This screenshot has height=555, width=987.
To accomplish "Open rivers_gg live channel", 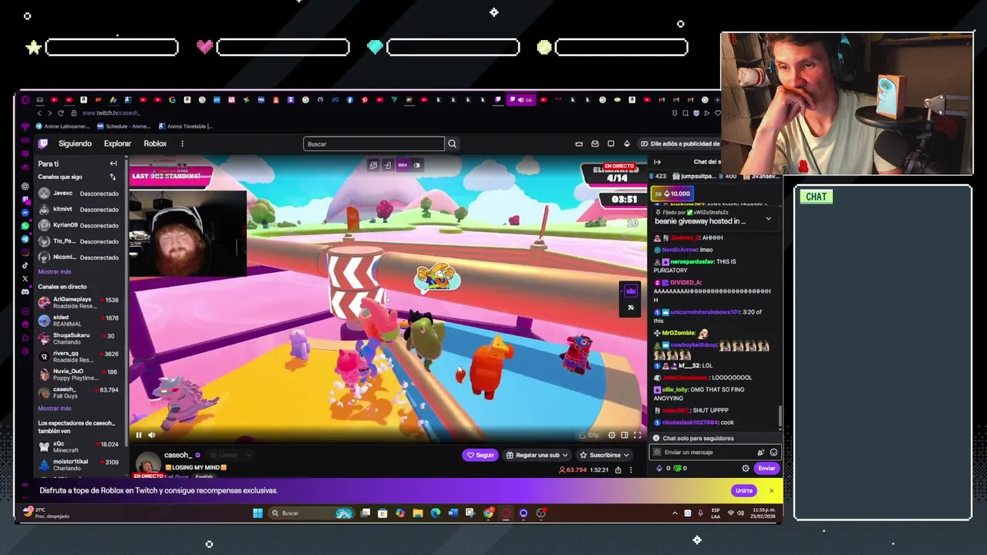I will click(79, 356).
